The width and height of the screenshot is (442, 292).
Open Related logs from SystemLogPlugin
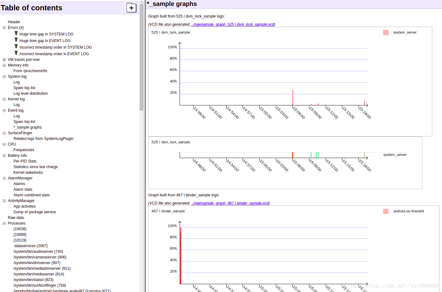click(x=43, y=139)
